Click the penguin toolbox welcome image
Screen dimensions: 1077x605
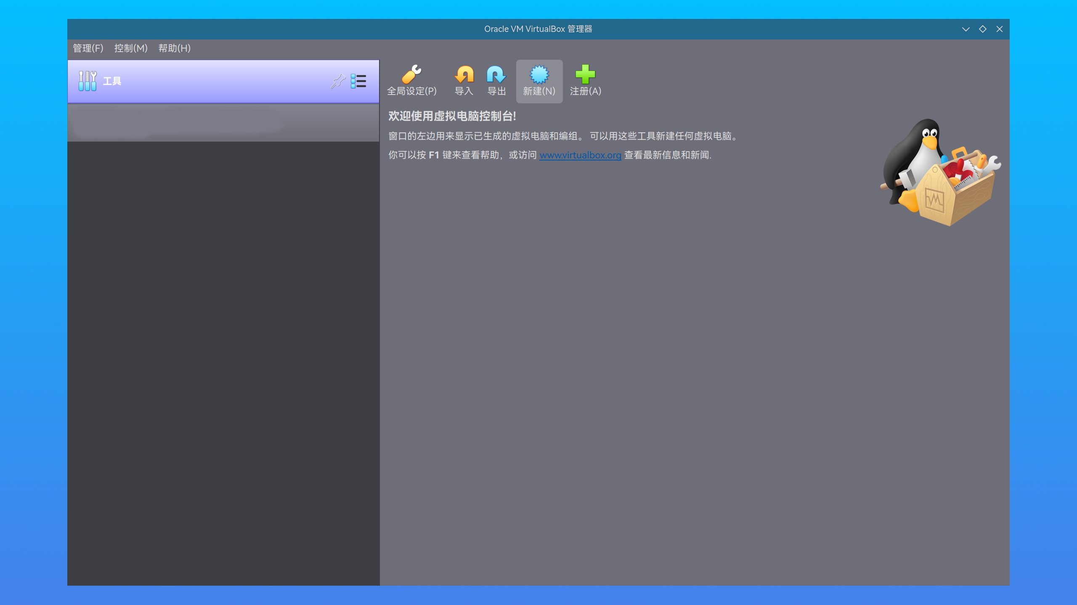pos(941,172)
